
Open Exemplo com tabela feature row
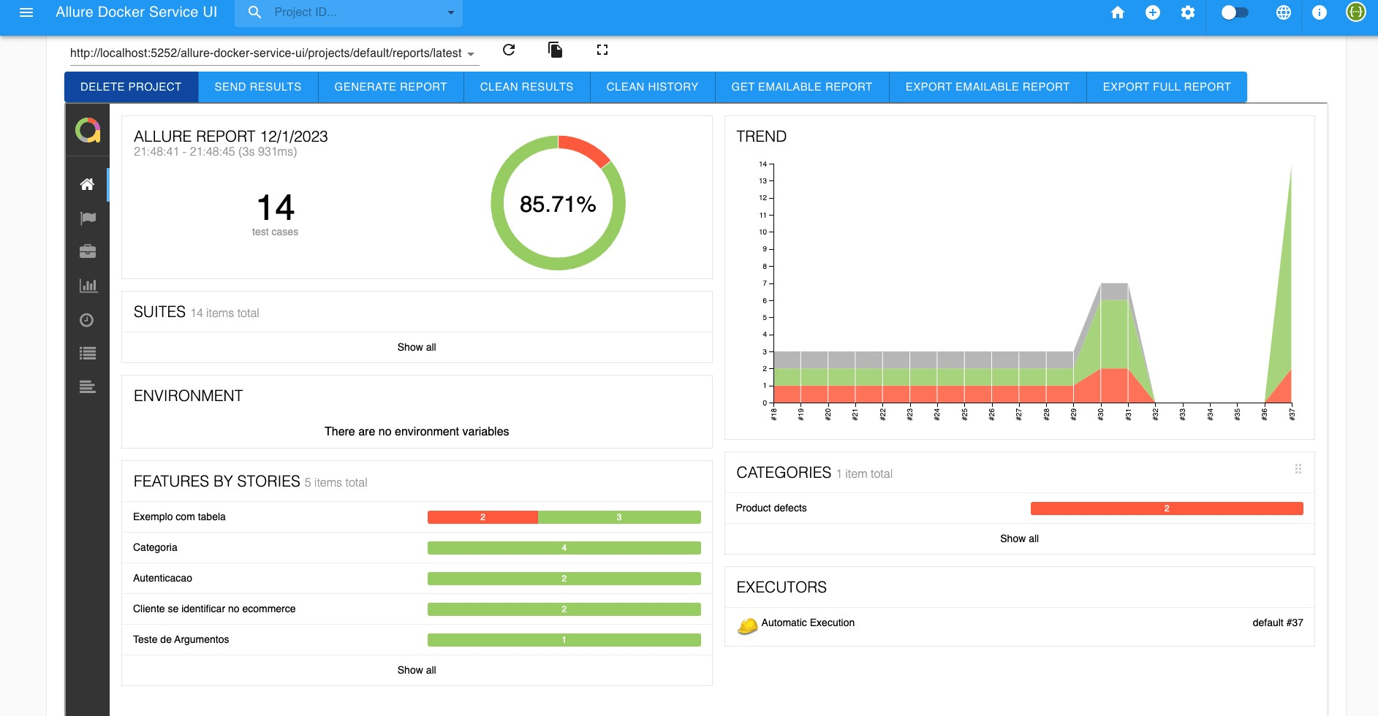417,517
